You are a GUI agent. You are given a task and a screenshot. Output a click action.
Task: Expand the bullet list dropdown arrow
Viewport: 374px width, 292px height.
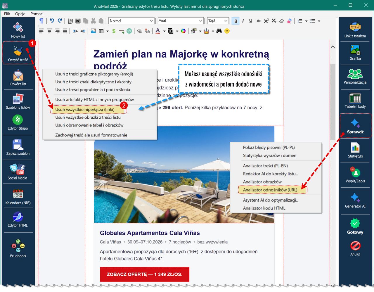(x=319, y=21)
